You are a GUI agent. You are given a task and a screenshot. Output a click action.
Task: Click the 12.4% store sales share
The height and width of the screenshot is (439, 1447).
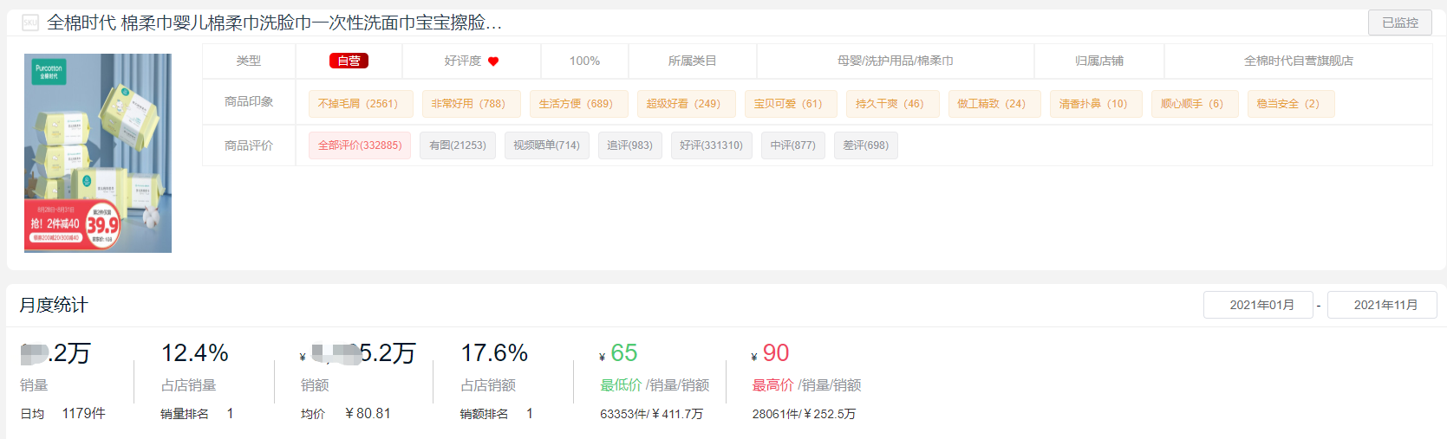tap(195, 353)
